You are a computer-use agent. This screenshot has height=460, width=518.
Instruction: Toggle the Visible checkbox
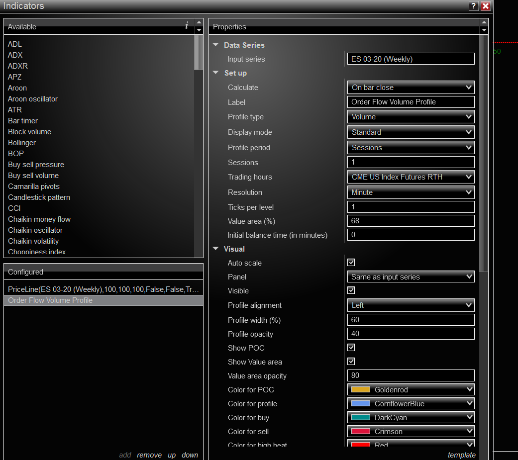coord(351,290)
